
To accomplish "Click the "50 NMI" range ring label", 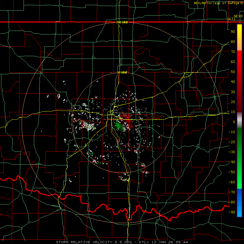I will (x=122, y=72).
